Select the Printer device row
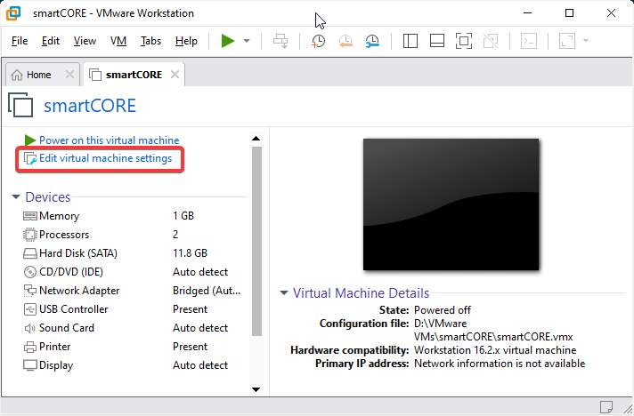634x416 pixels. [132, 347]
